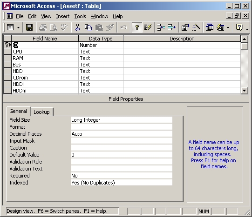Click the ID field name cell
This screenshot has width=252, height=217.
(45, 45)
